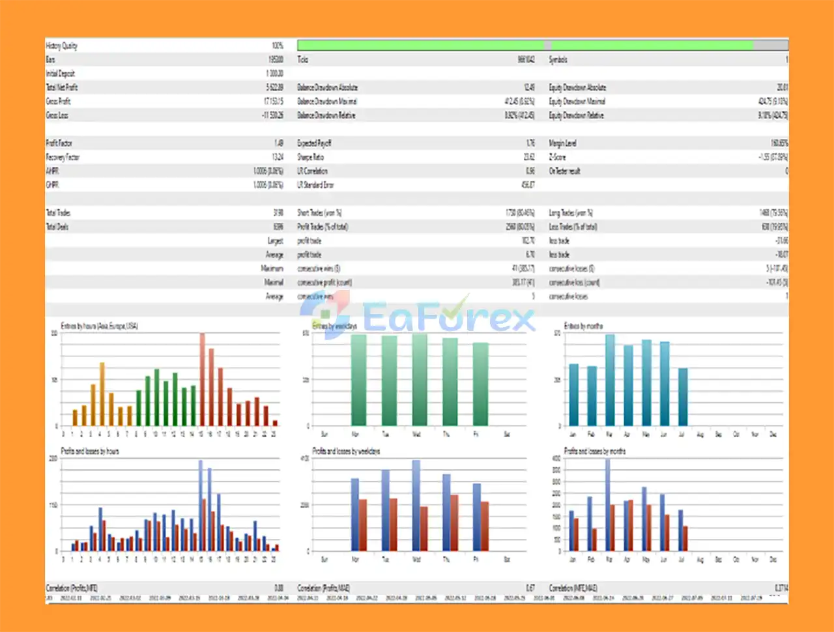Click Wednesday bar in Entries by weekdays chart
The image size is (834, 632).
click(420, 379)
